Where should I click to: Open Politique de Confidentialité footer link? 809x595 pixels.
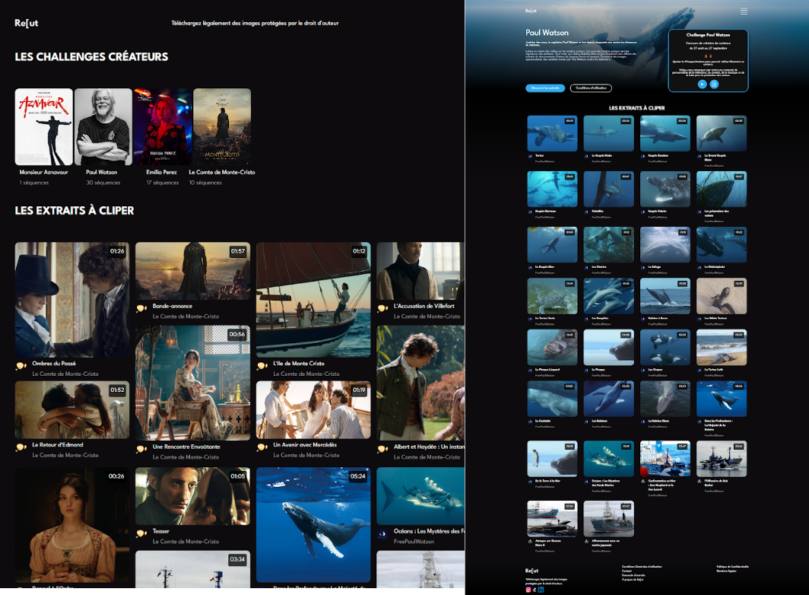click(732, 567)
